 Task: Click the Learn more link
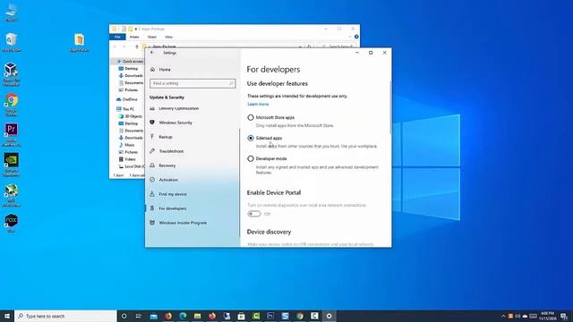(x=258, y=104)
